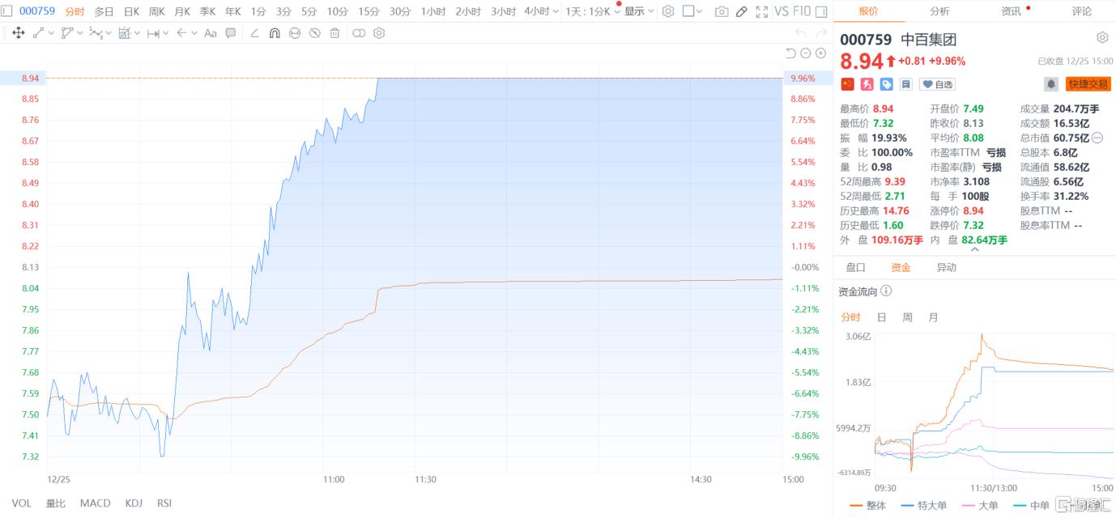Select the 周K weekly chart
The width and height of the screenshot is (1116, 518).
pos(156,11)
